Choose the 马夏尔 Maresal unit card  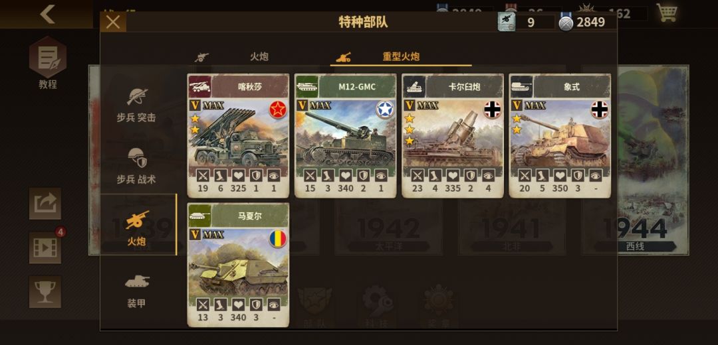pyautogui.click(x=238, y=265)
